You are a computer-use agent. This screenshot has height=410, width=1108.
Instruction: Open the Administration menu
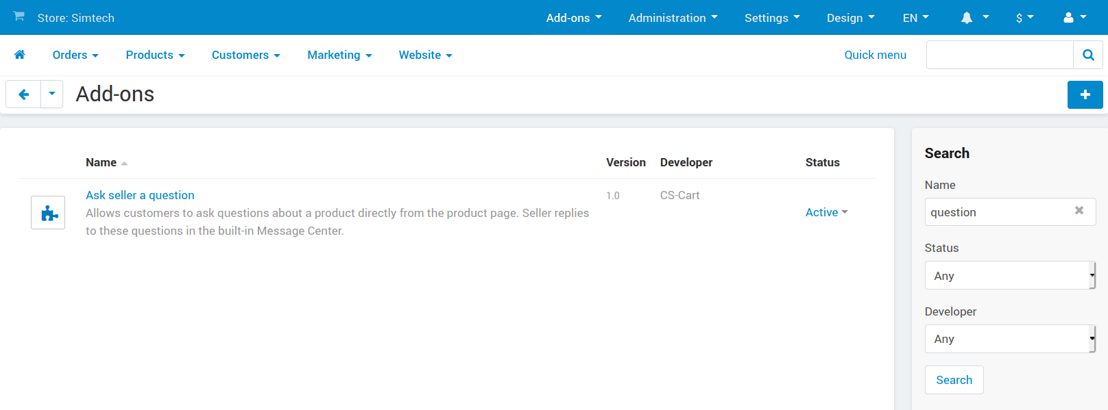pyautogui.click(x=673, y=18)
